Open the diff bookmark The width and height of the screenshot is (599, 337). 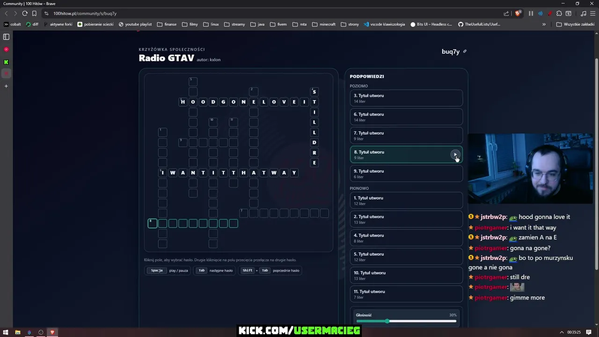[x=32, y=24]
